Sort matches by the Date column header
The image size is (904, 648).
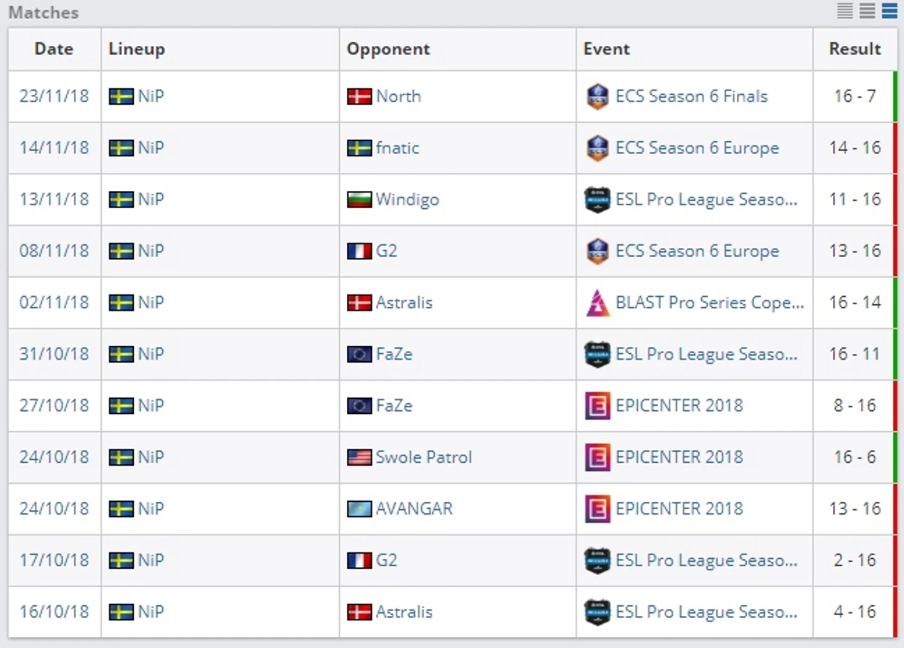pyautogui.click(x=54, y=49)
